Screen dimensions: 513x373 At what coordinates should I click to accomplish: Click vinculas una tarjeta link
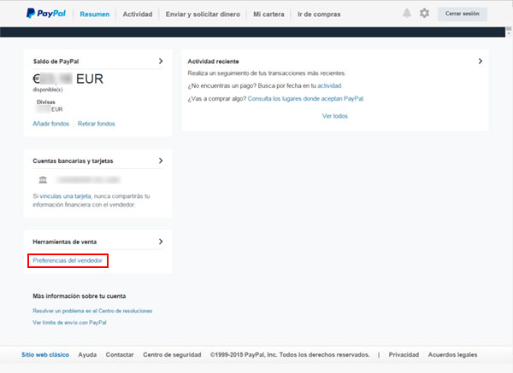point(66,196)
